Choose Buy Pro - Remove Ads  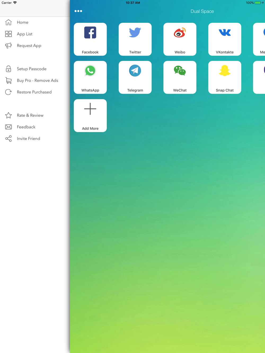37,80
